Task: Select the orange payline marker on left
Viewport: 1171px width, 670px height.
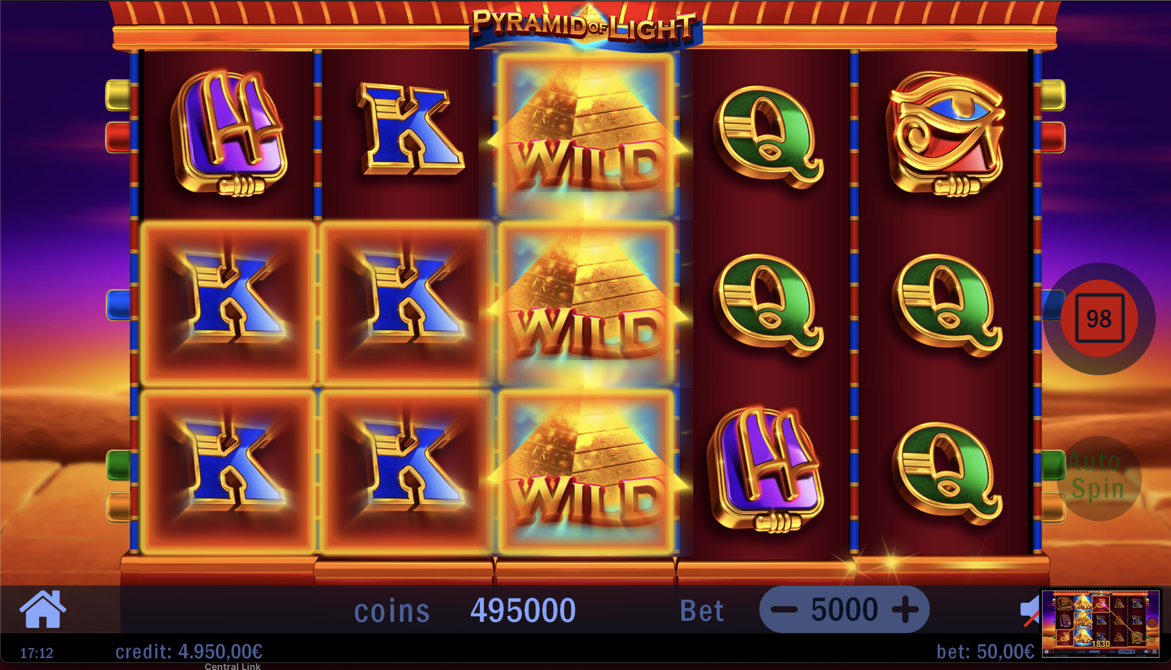Action: [x=118, y=507]
